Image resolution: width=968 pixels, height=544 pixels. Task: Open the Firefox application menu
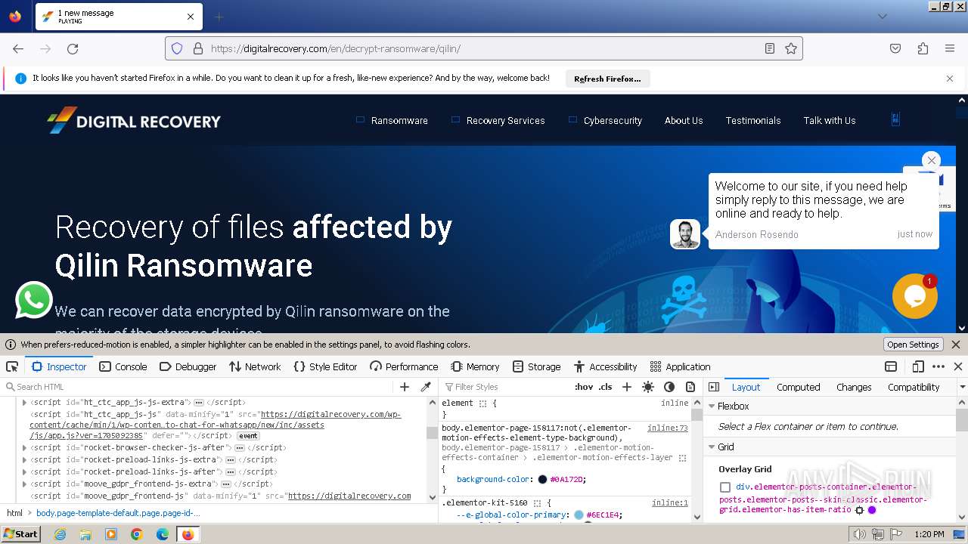click(950, 48)
